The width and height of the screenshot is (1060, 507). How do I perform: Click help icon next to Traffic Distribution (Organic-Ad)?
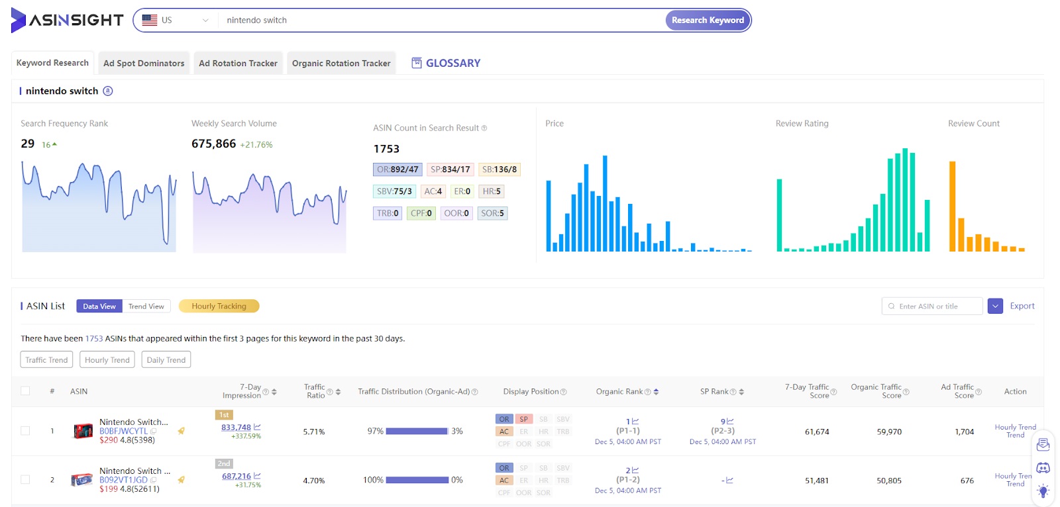[474, 392]
